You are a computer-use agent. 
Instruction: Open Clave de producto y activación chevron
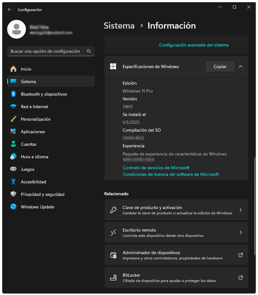[x=241, y=210]
